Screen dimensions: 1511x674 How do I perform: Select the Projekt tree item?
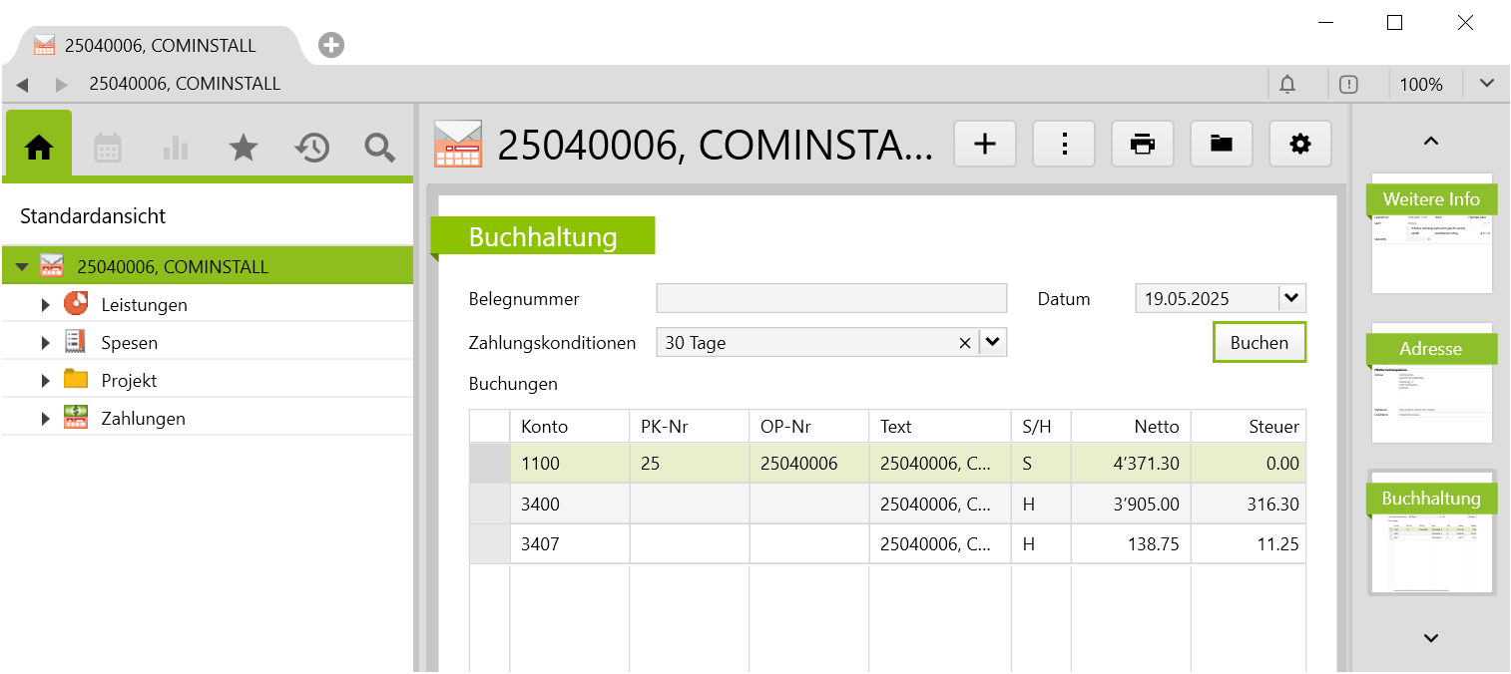pos(129,381)
